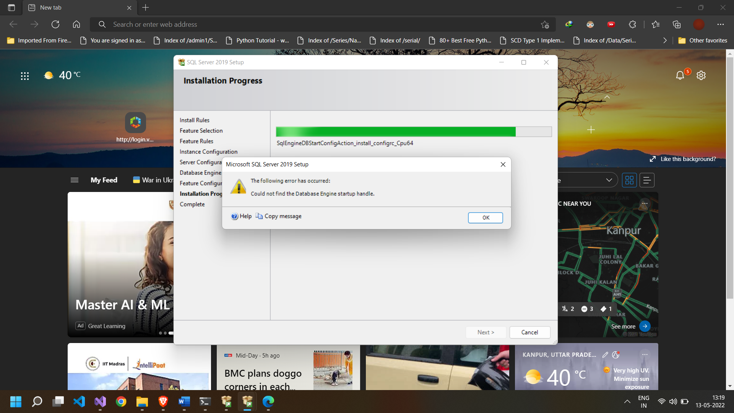The width and height of the screenshot is (734, 413).
Task: Switch the news feed to list view
Action: point(646,180)
